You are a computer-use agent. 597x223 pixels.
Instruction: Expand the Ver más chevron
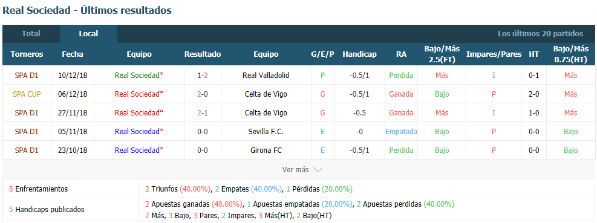[318, 170]
